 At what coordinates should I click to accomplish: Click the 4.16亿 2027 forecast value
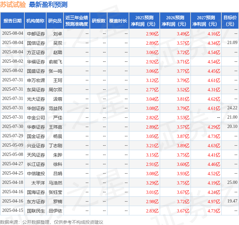pyautogui.click(x=214, y=34)
